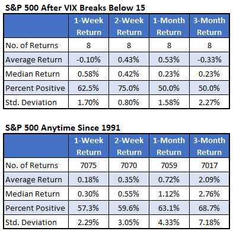Screen dimensions: 233x231
Task: Click the -0.10% average return cell
Action: click(89, 59)
